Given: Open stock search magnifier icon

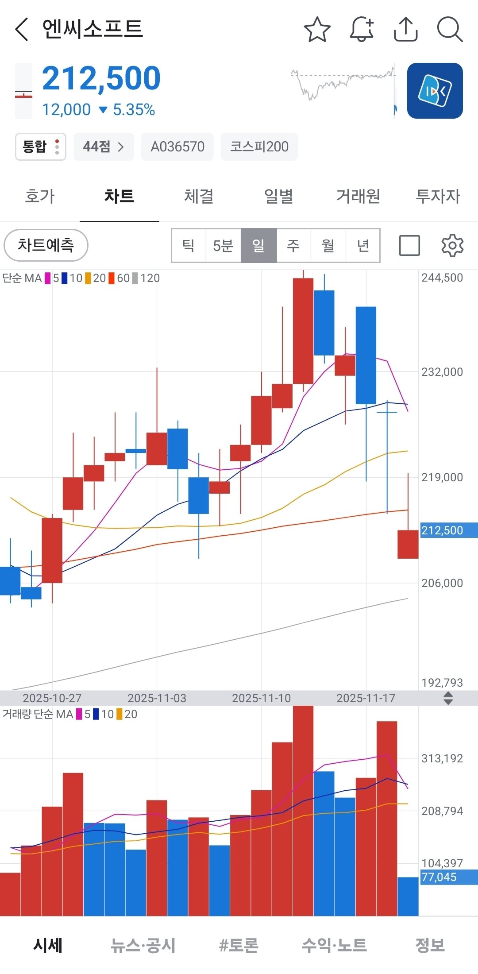Looking at the screenshot, I should coord(449,30).
